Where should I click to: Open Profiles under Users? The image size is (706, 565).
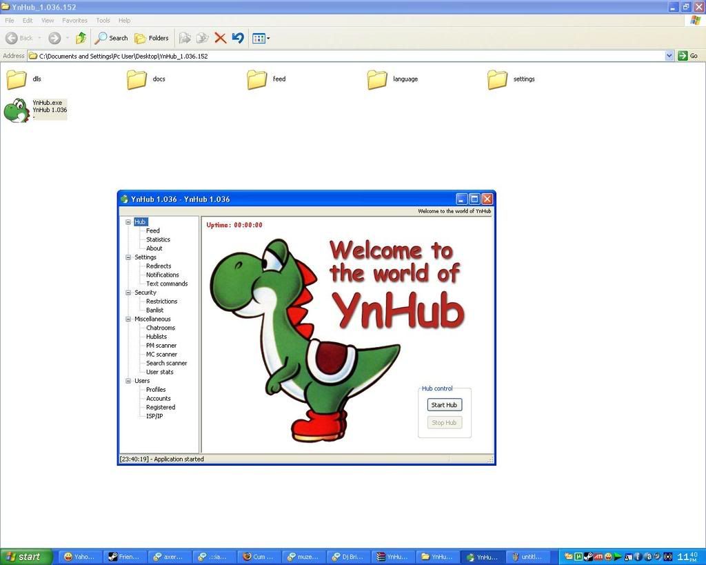[156, 390]
